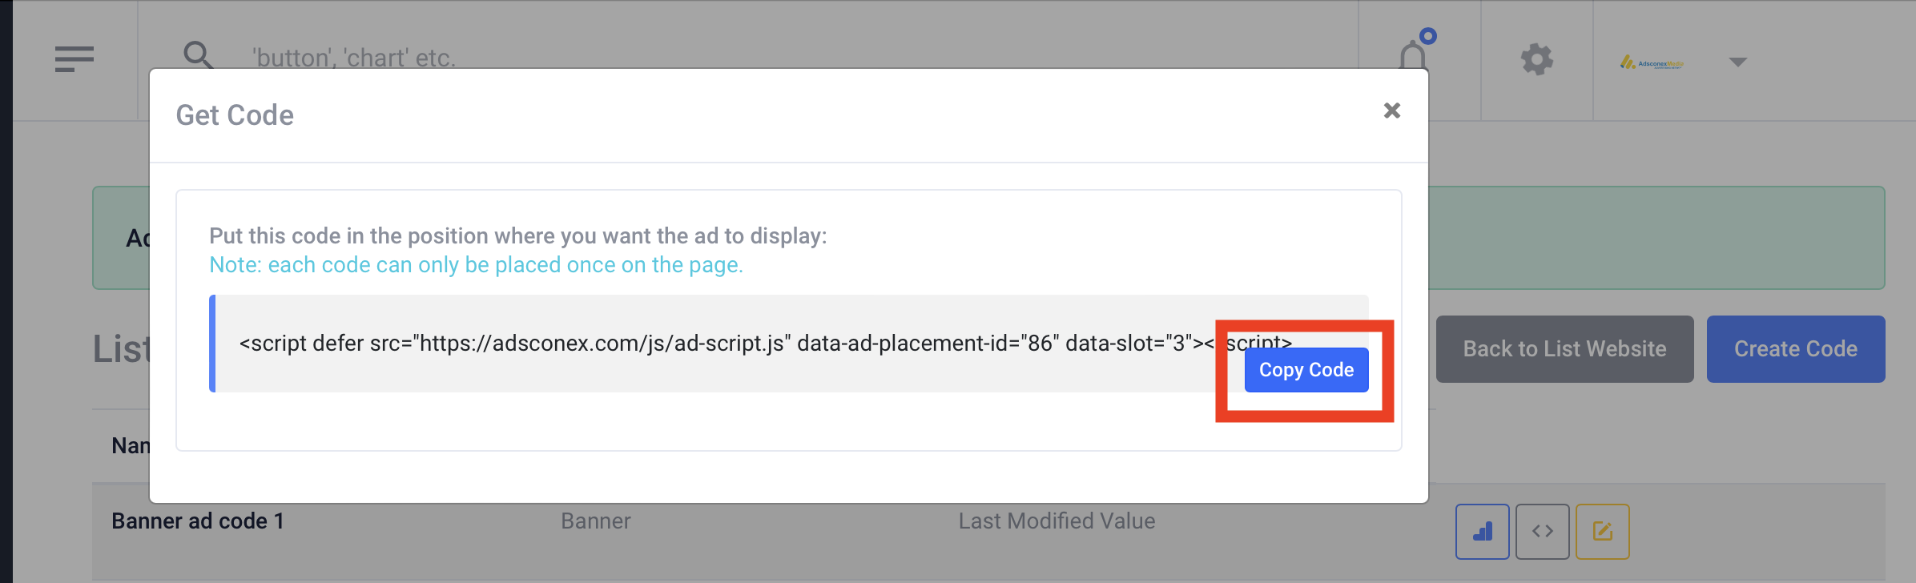Open the hamburger navigation menu
The width and height of the screenshot is (1916, 583).
pos(74,58)
